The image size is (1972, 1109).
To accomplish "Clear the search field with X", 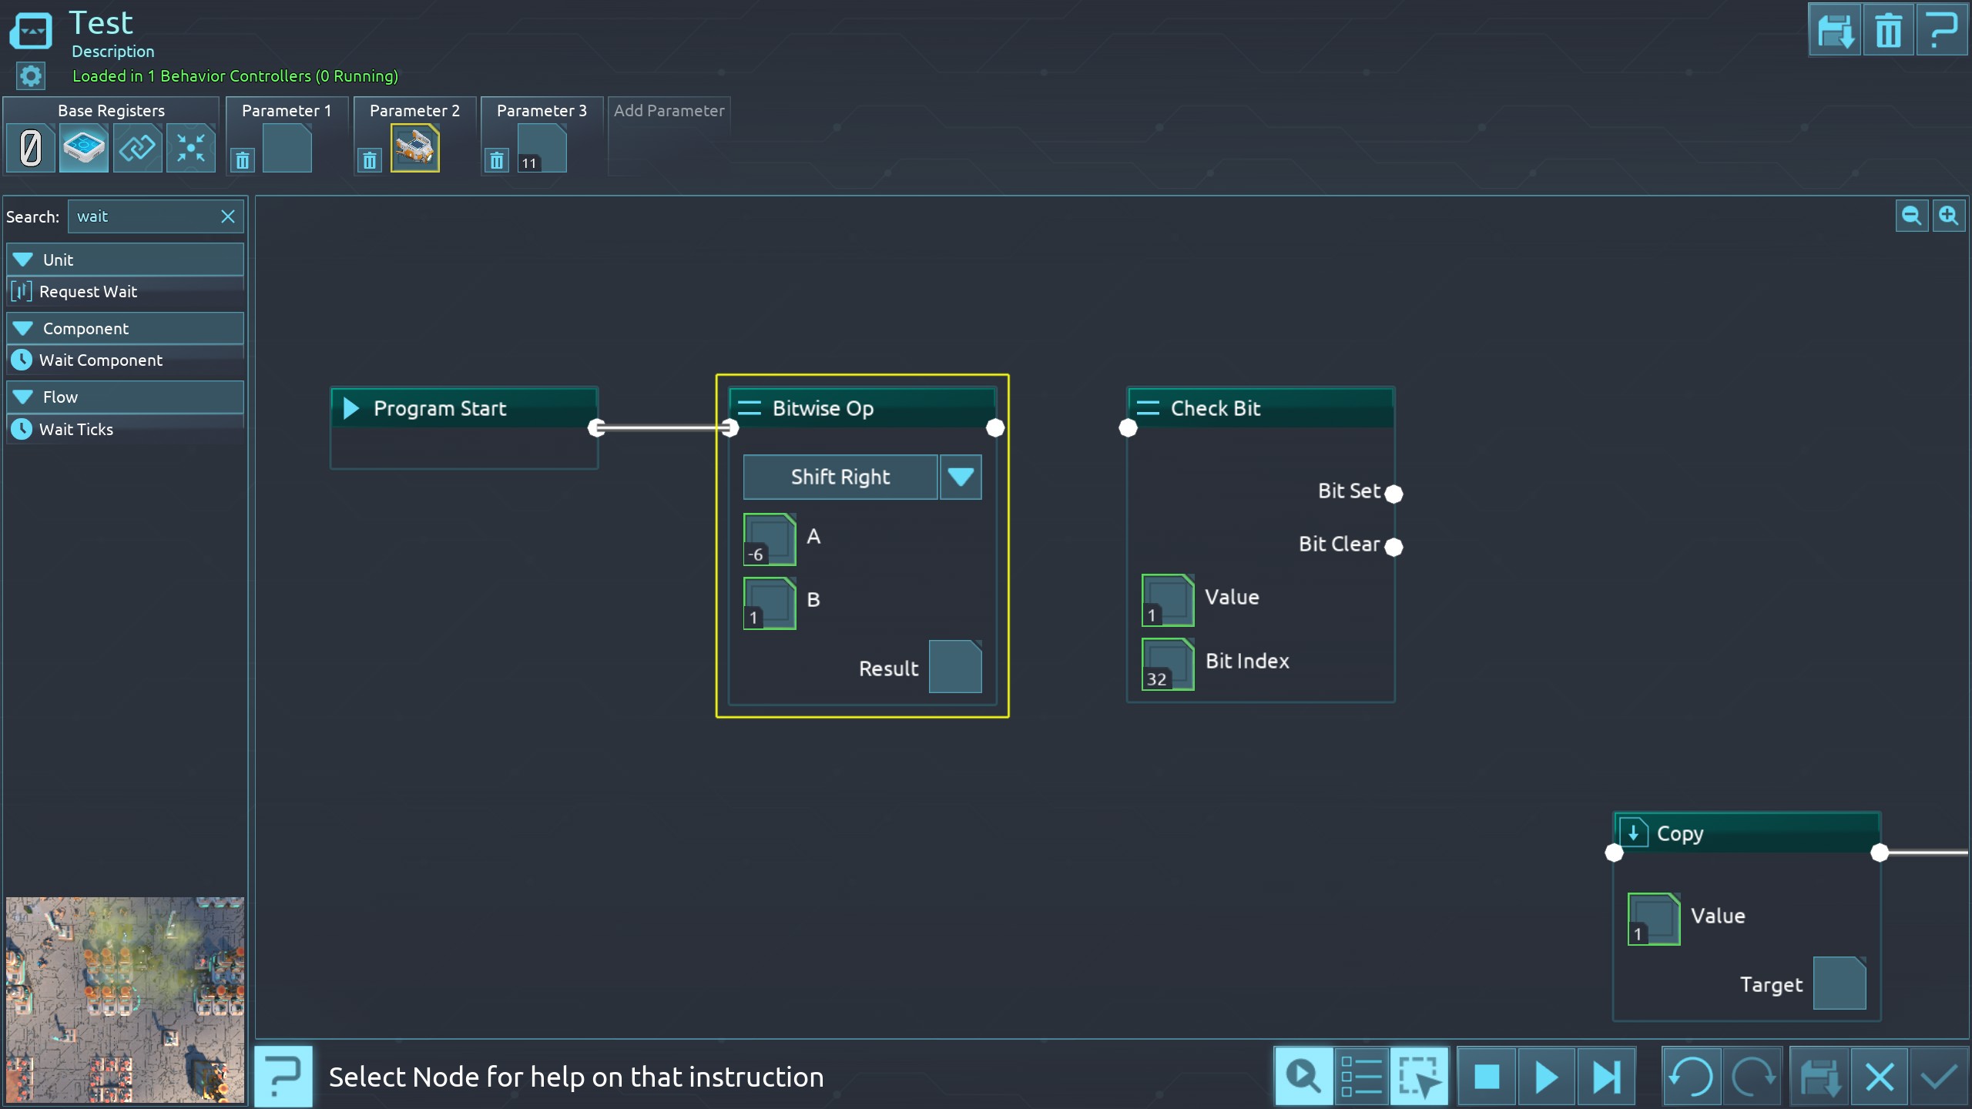I will coord(228,216).
